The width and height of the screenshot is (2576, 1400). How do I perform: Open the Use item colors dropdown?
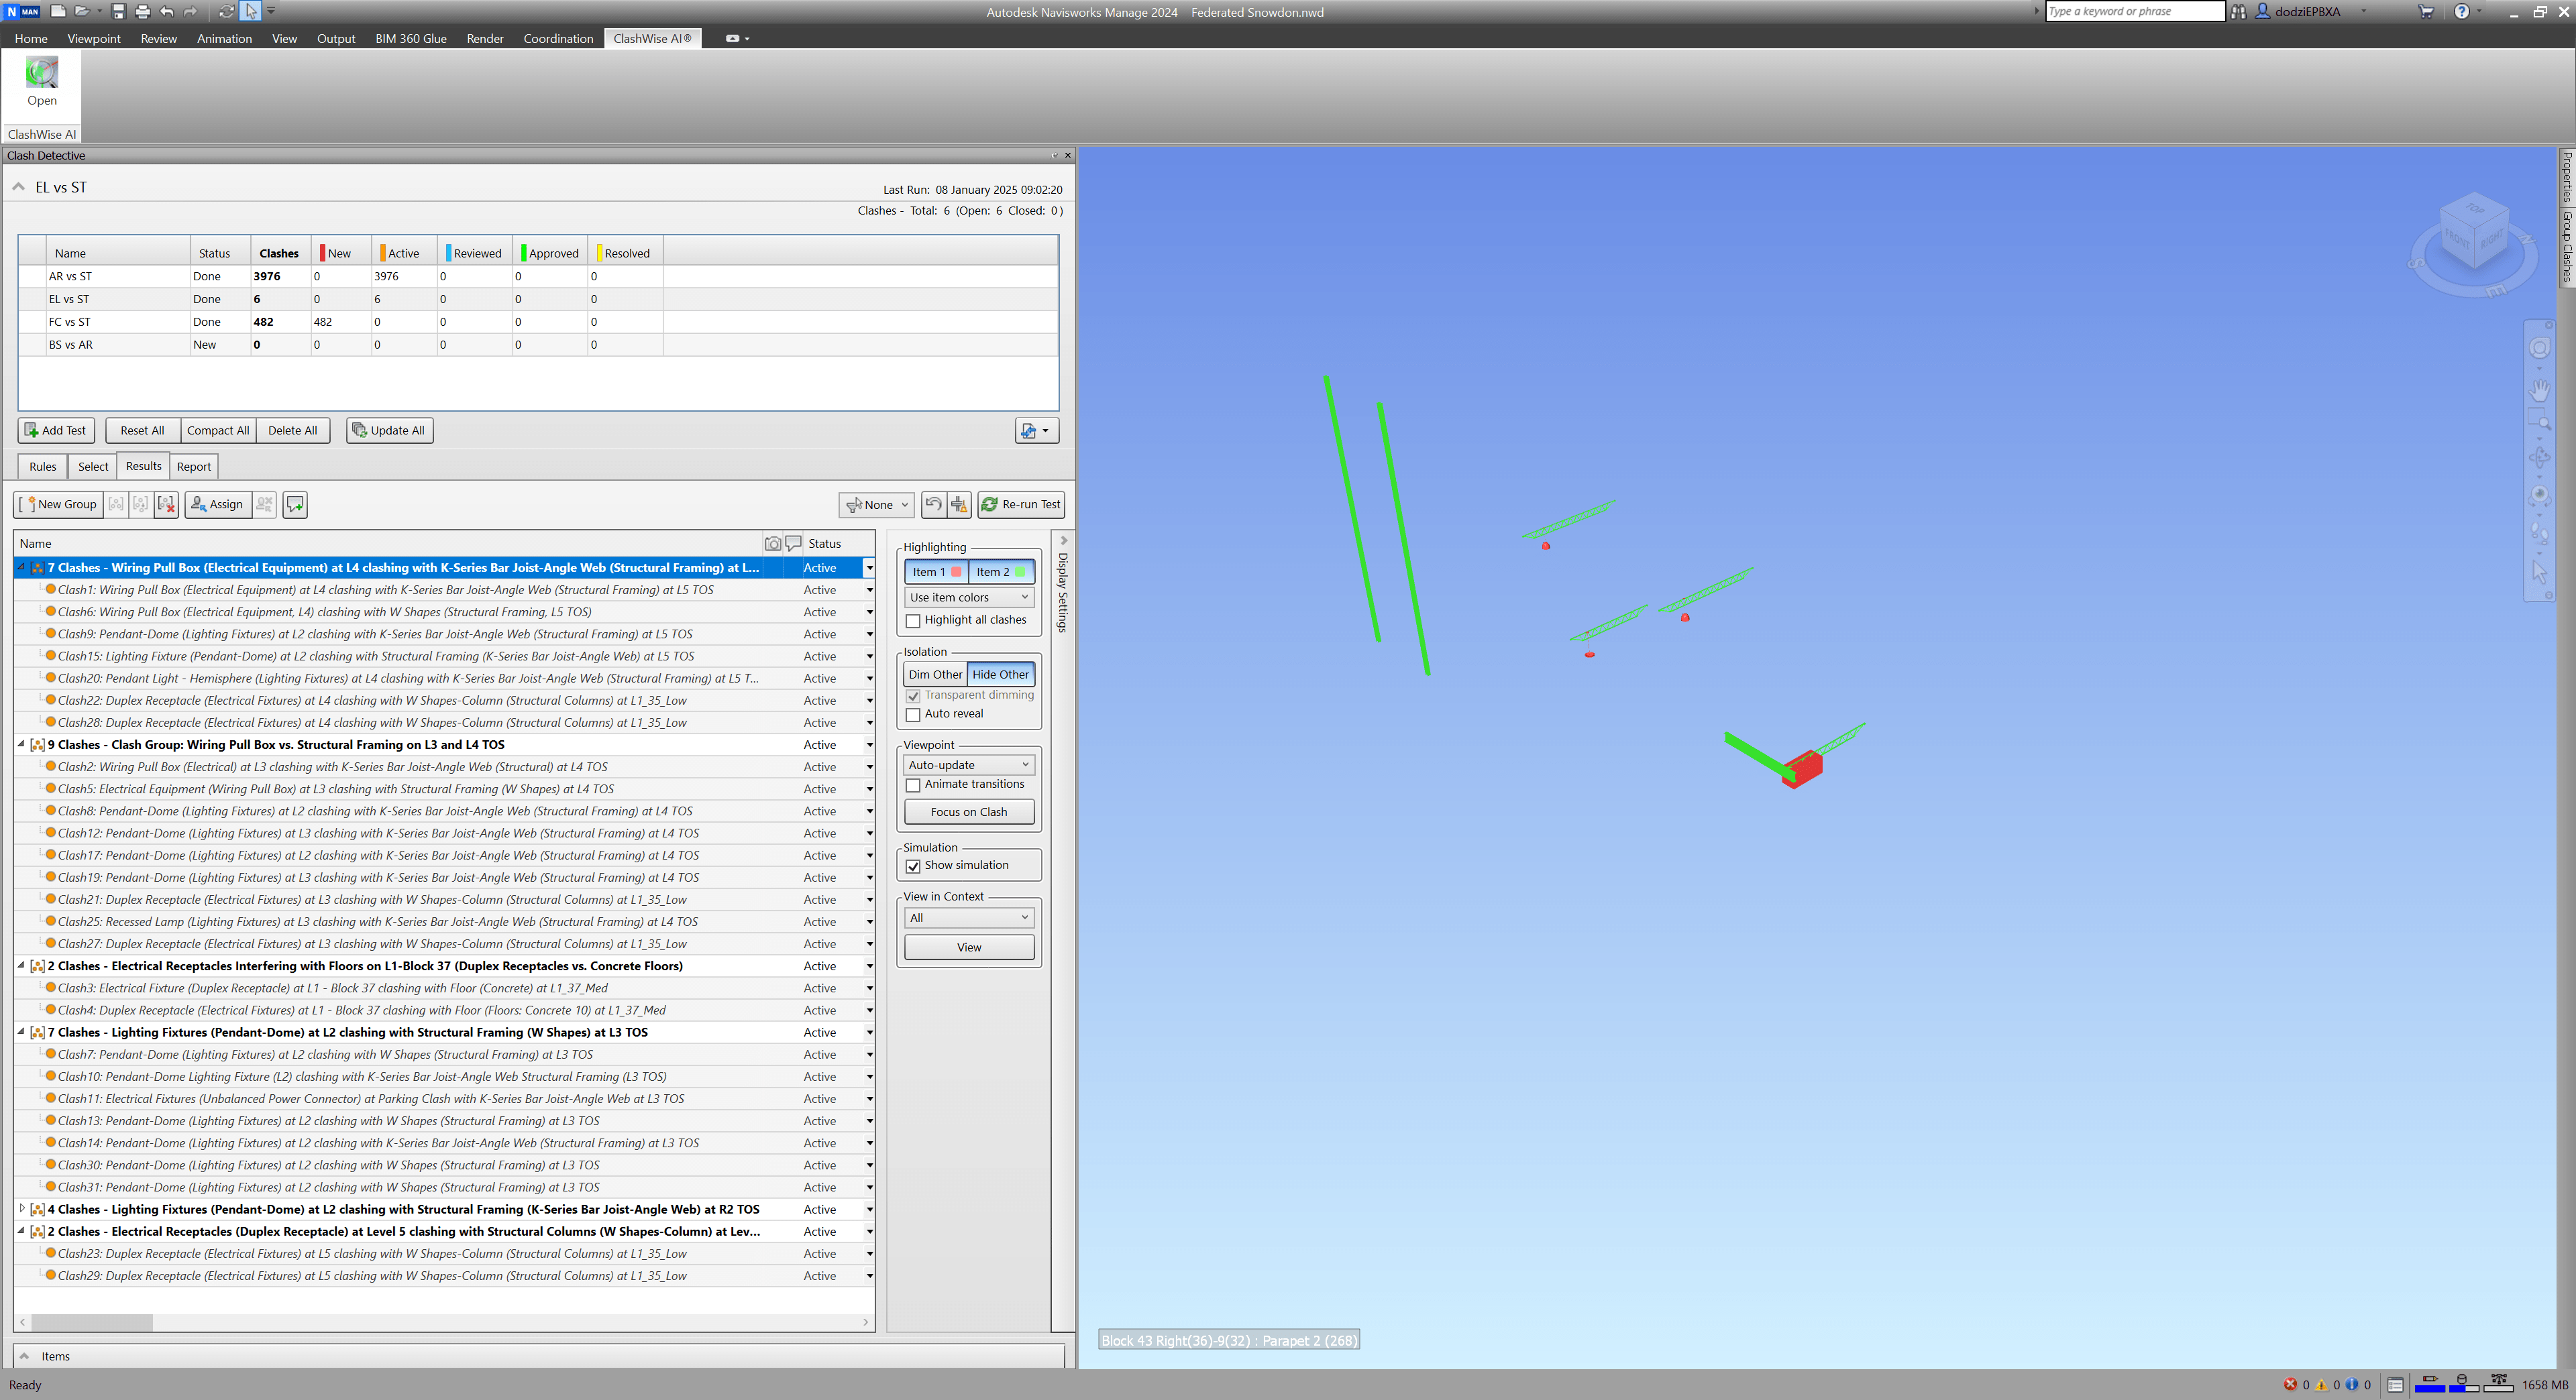pos(968,597)
